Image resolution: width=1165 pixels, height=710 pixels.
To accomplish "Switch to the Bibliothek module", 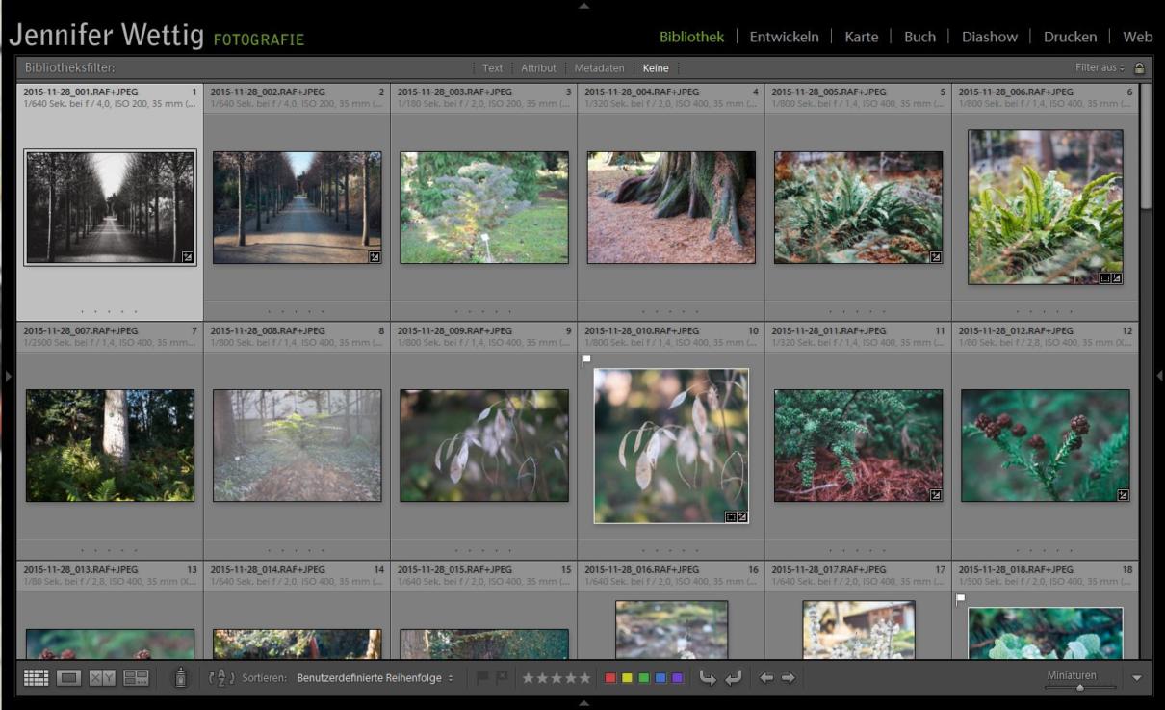I will (x=691, y=37).
